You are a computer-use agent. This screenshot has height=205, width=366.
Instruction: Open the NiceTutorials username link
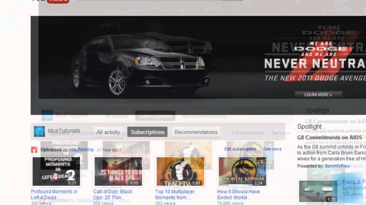coord(64,131)
